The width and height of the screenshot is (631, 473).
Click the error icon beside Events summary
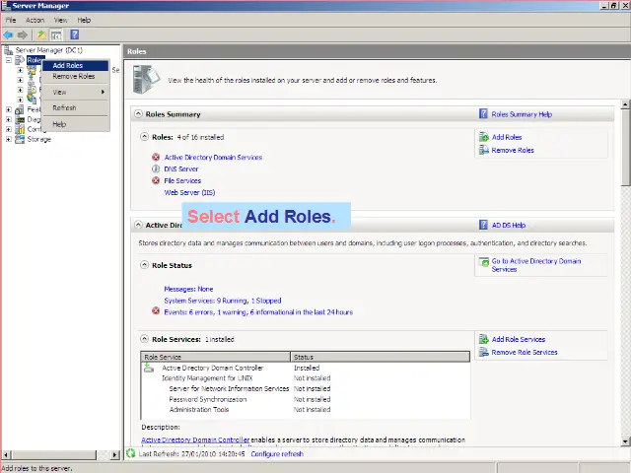[156, 311]
